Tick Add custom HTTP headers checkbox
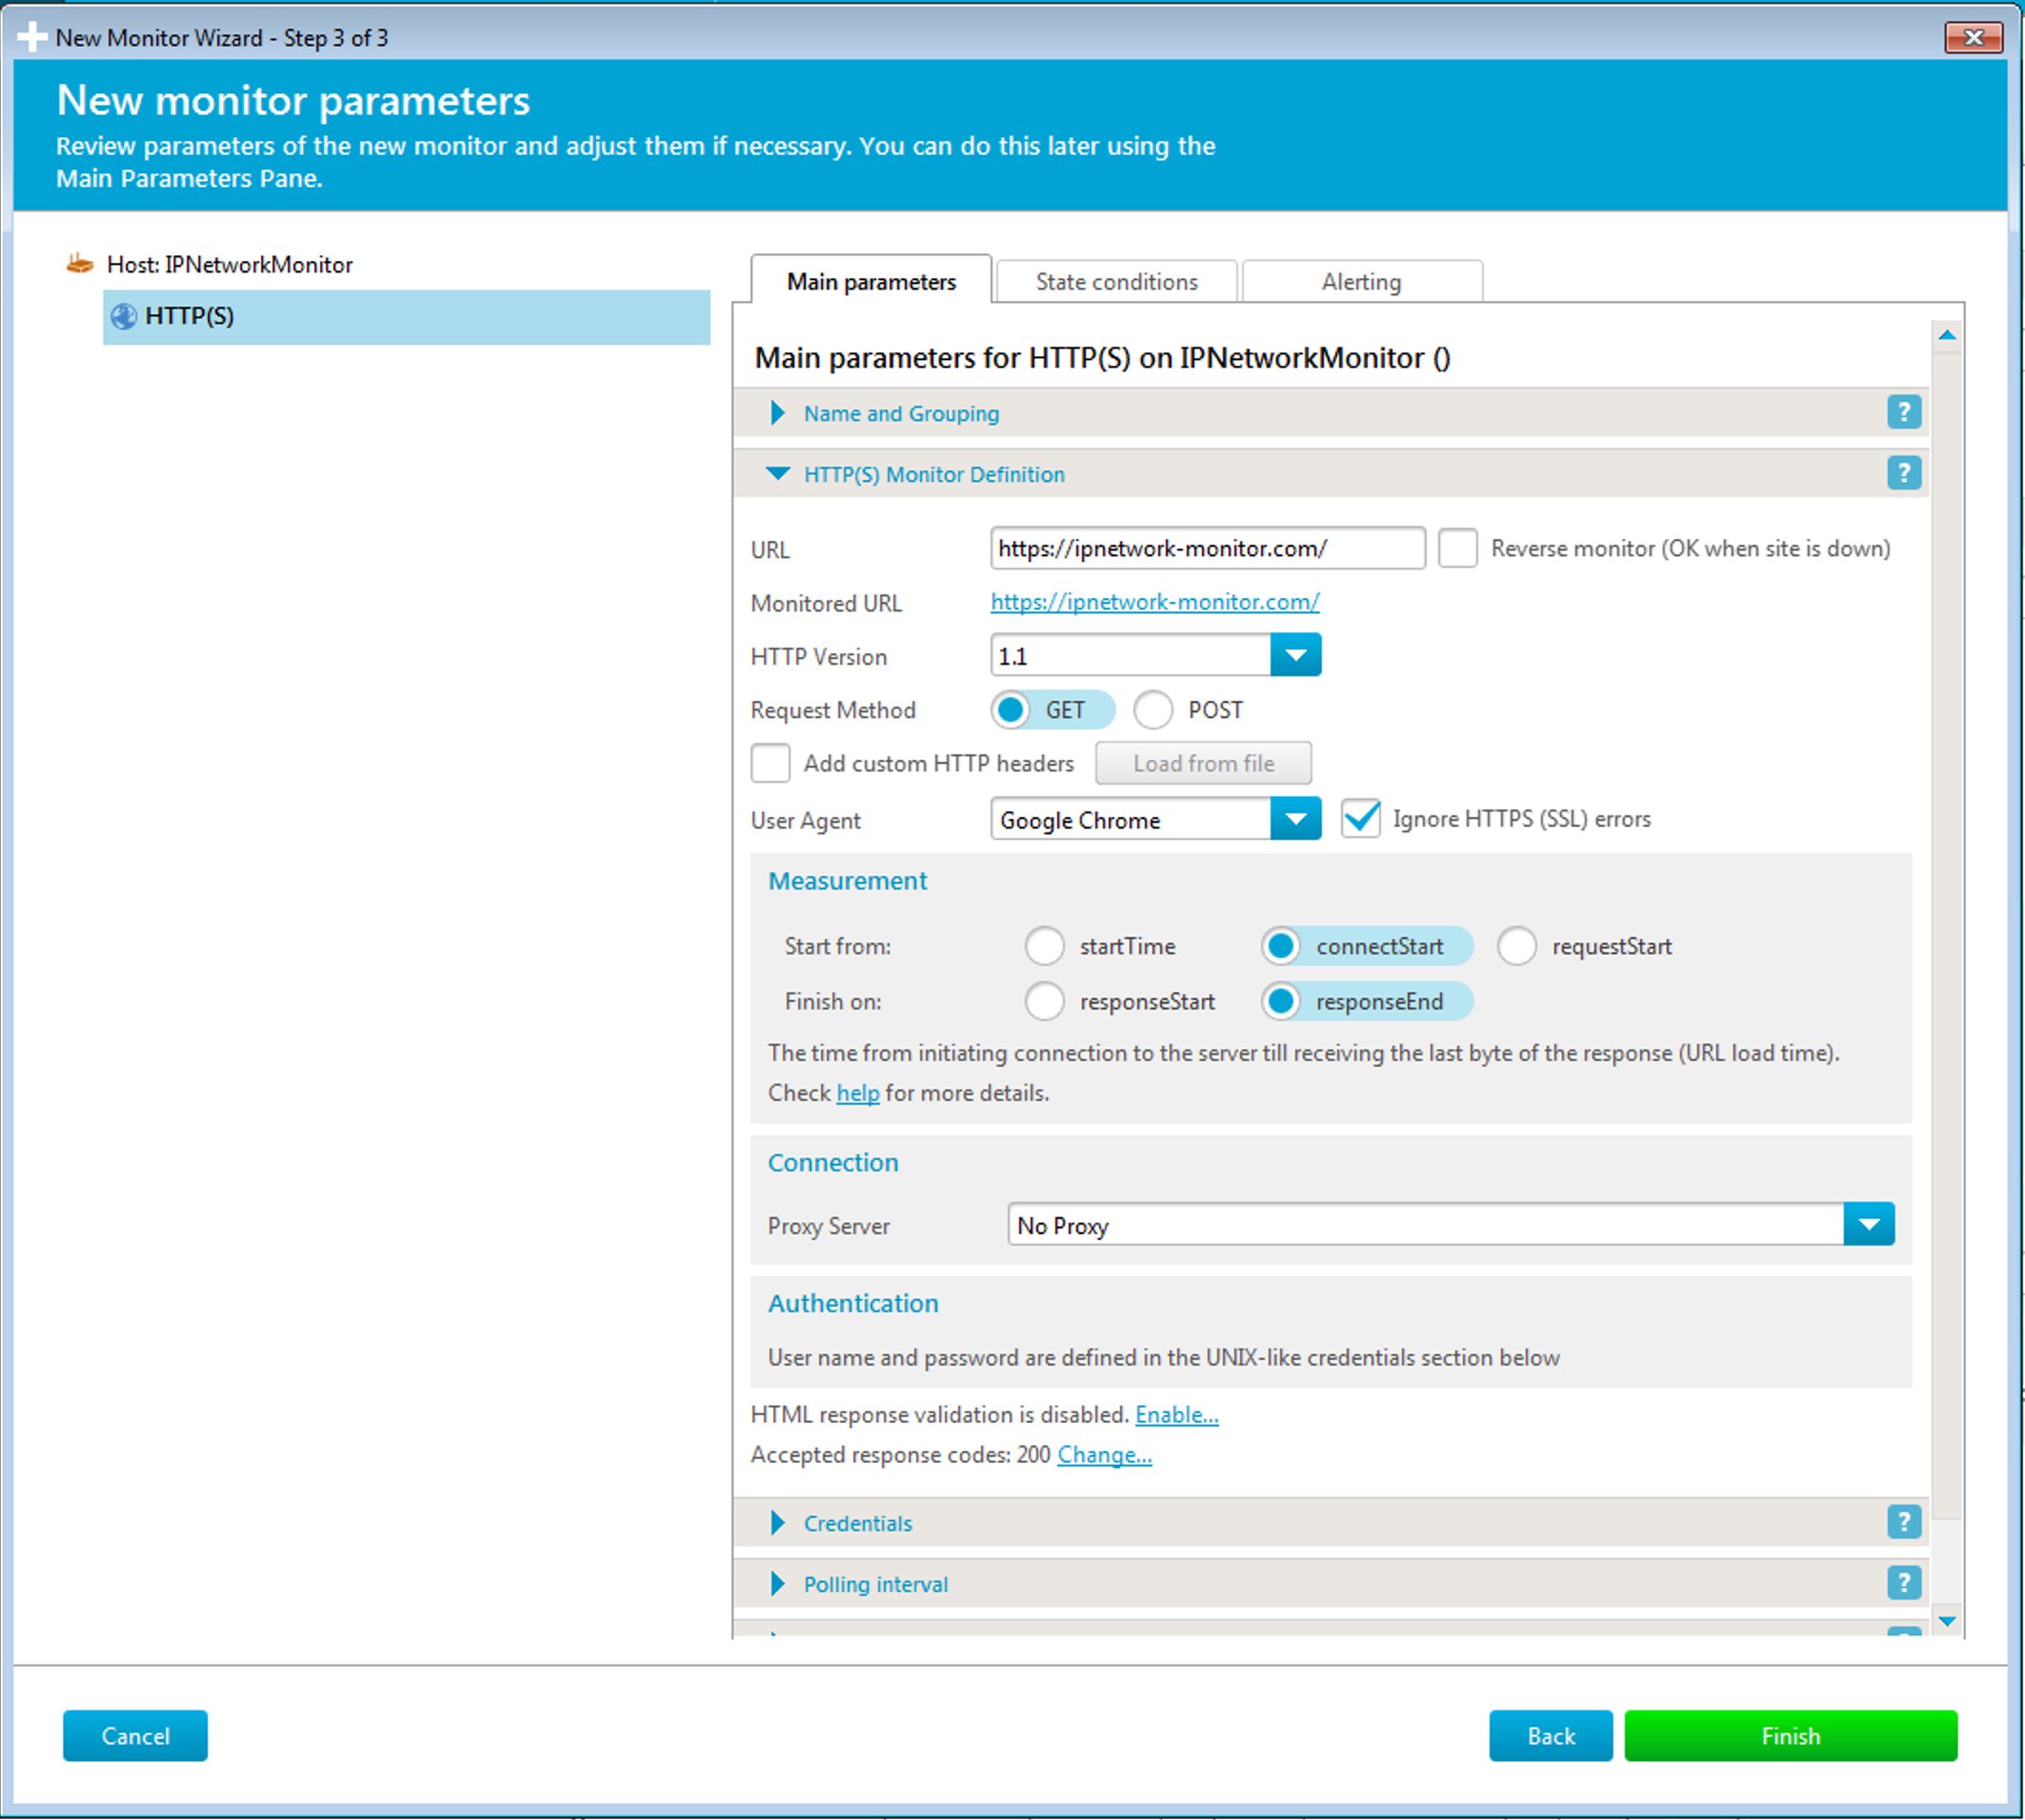This screenshot has height=1820, width=2025. pos(770,763)
